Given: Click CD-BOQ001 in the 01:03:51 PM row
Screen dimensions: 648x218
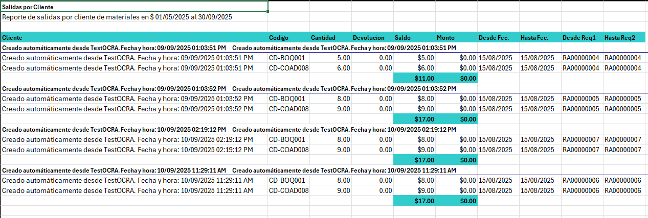Looking at the screenshot, I should 288,58.
